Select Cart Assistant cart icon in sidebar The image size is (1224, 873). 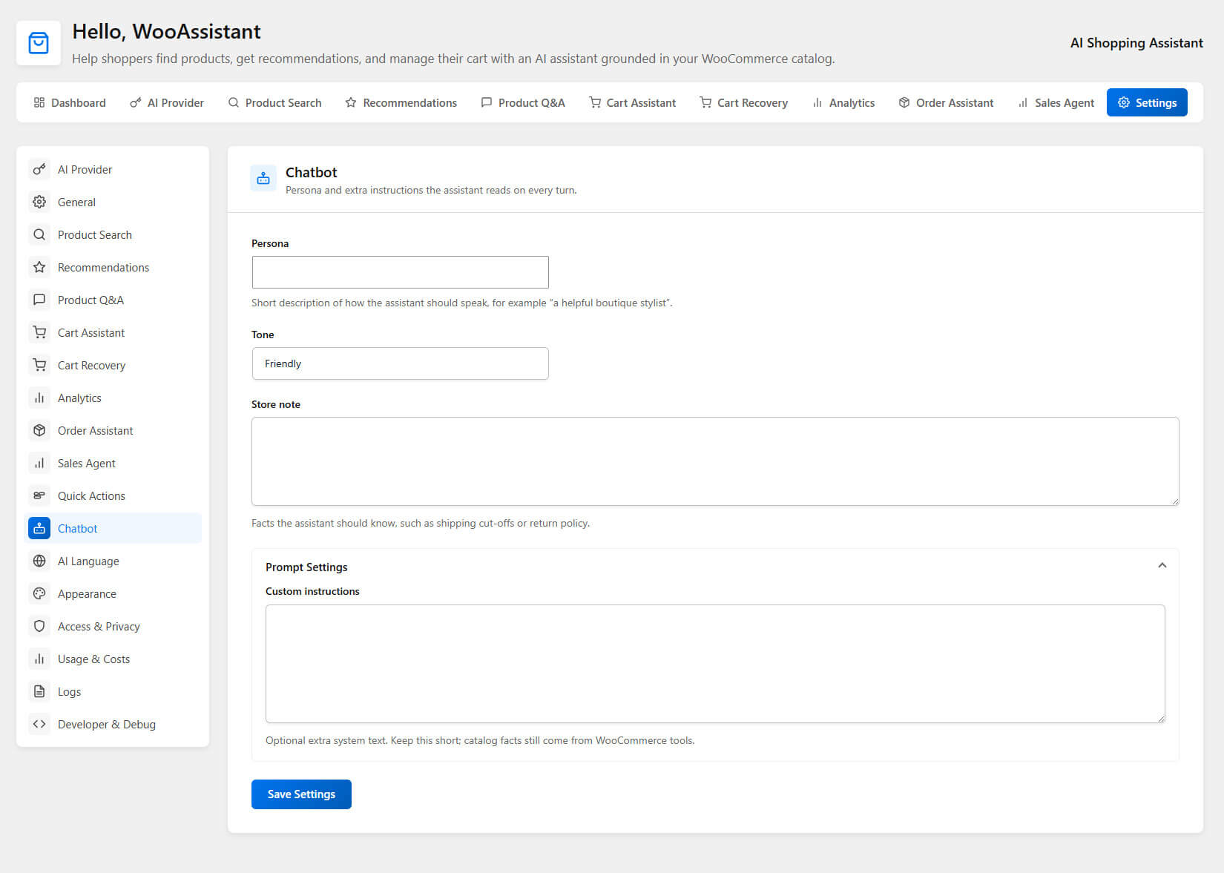[39, 332]
